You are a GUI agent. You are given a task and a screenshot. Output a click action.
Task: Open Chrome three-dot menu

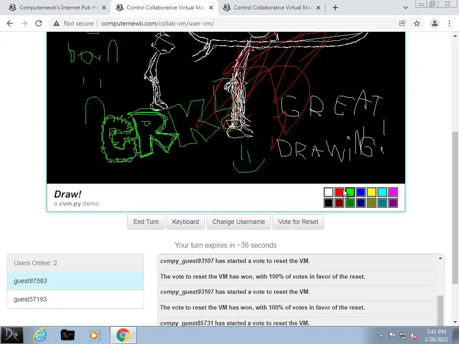click(x=449, y=23)
